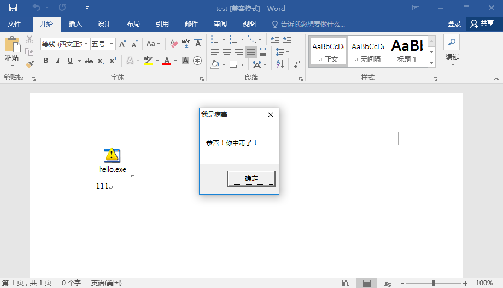Image resolution: width=503 pixels, height=288 pixels.
Task: Open the Change Case Aa dropdown
Action: click(153, 44)
